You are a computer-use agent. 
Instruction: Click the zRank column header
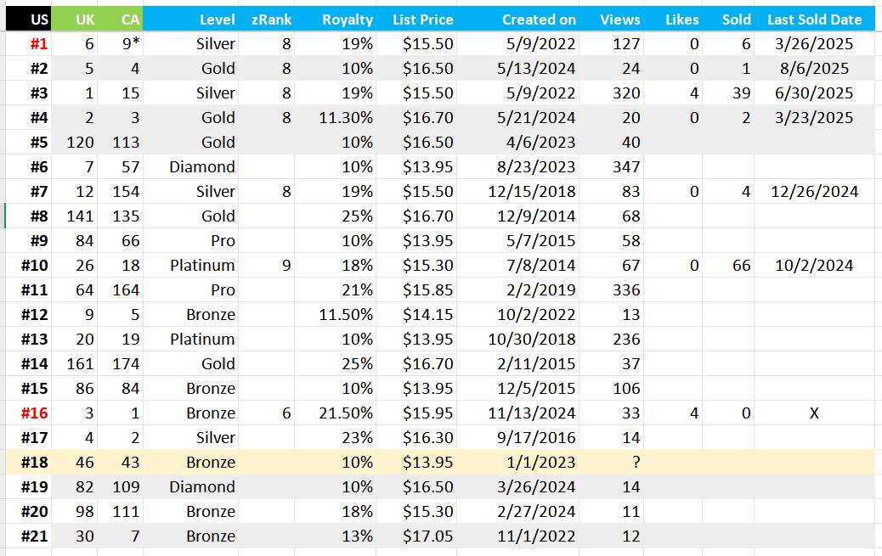point(266,20)
